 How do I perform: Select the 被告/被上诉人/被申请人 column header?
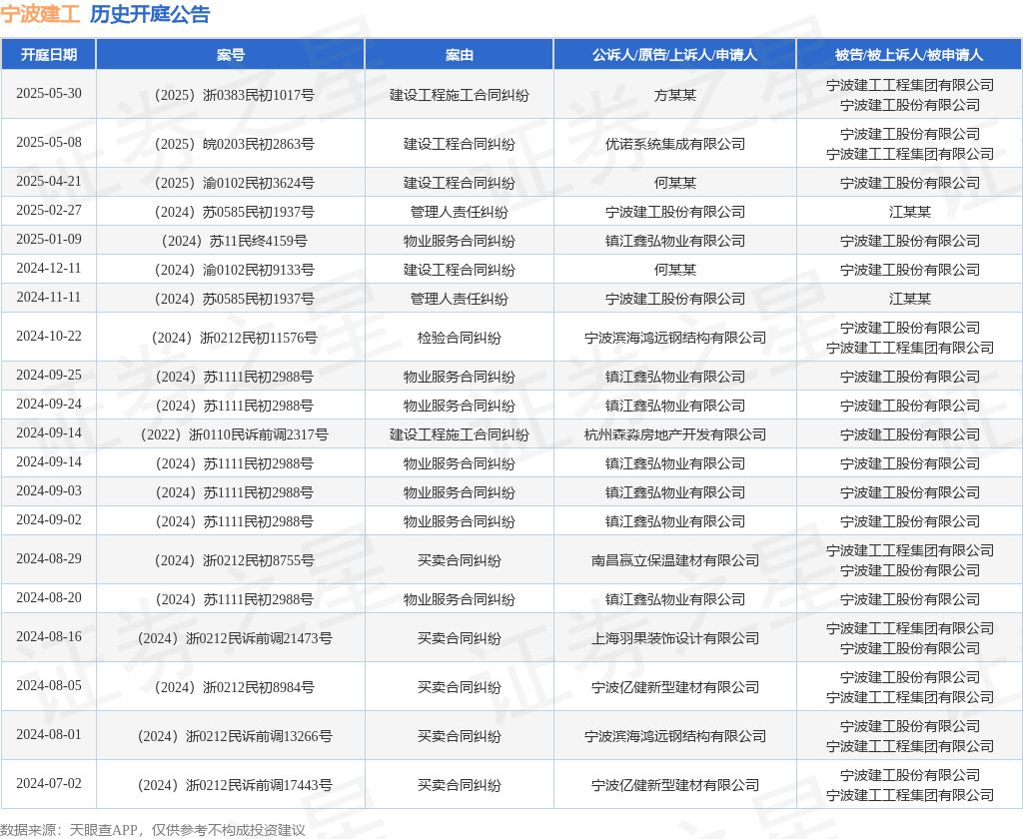909,55
